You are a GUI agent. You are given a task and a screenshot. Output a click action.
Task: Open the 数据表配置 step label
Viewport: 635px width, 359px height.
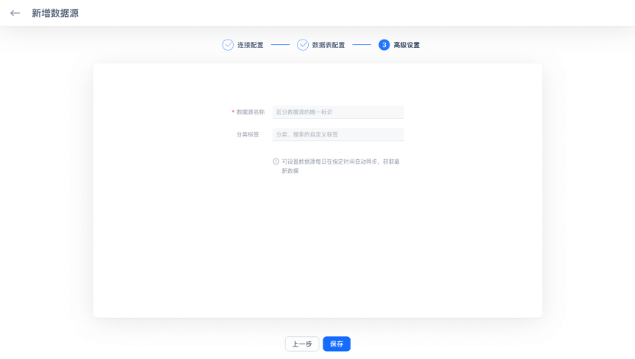[329, 45]
